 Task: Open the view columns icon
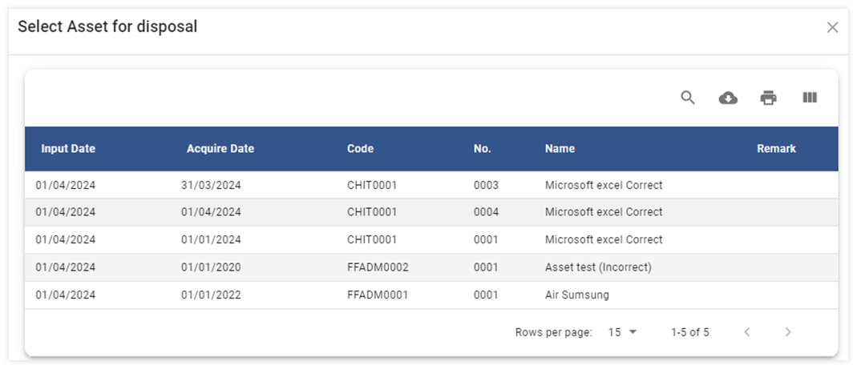810,98
